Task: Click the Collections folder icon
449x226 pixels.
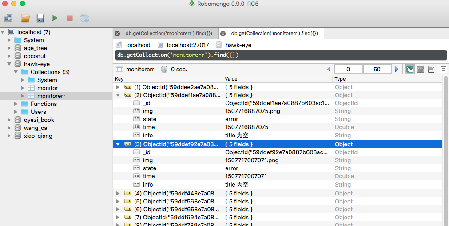Action: click(x=24, y=72)
